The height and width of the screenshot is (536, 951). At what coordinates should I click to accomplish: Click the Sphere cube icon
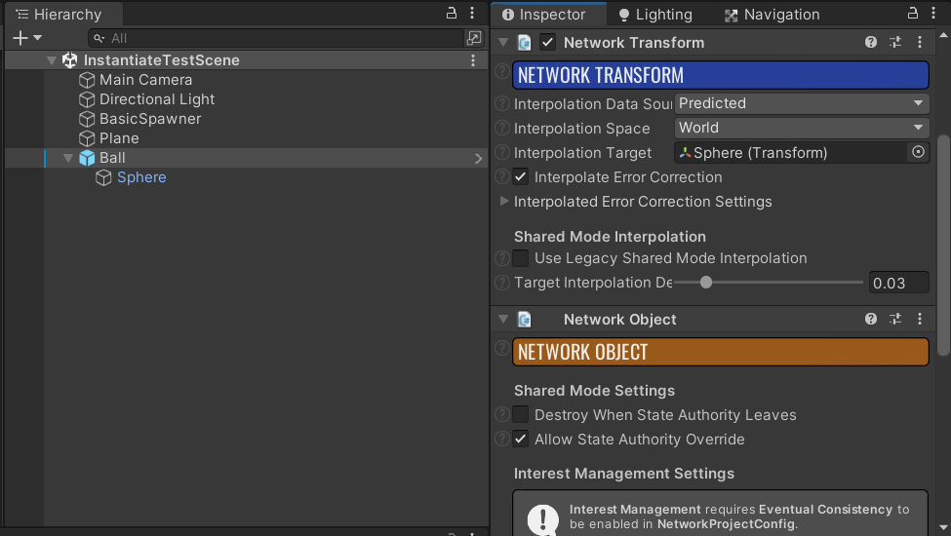(x=103, y=177)
